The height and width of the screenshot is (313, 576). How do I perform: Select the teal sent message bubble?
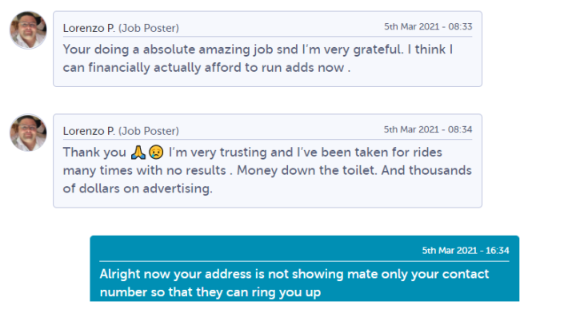(x=305, y=268)
